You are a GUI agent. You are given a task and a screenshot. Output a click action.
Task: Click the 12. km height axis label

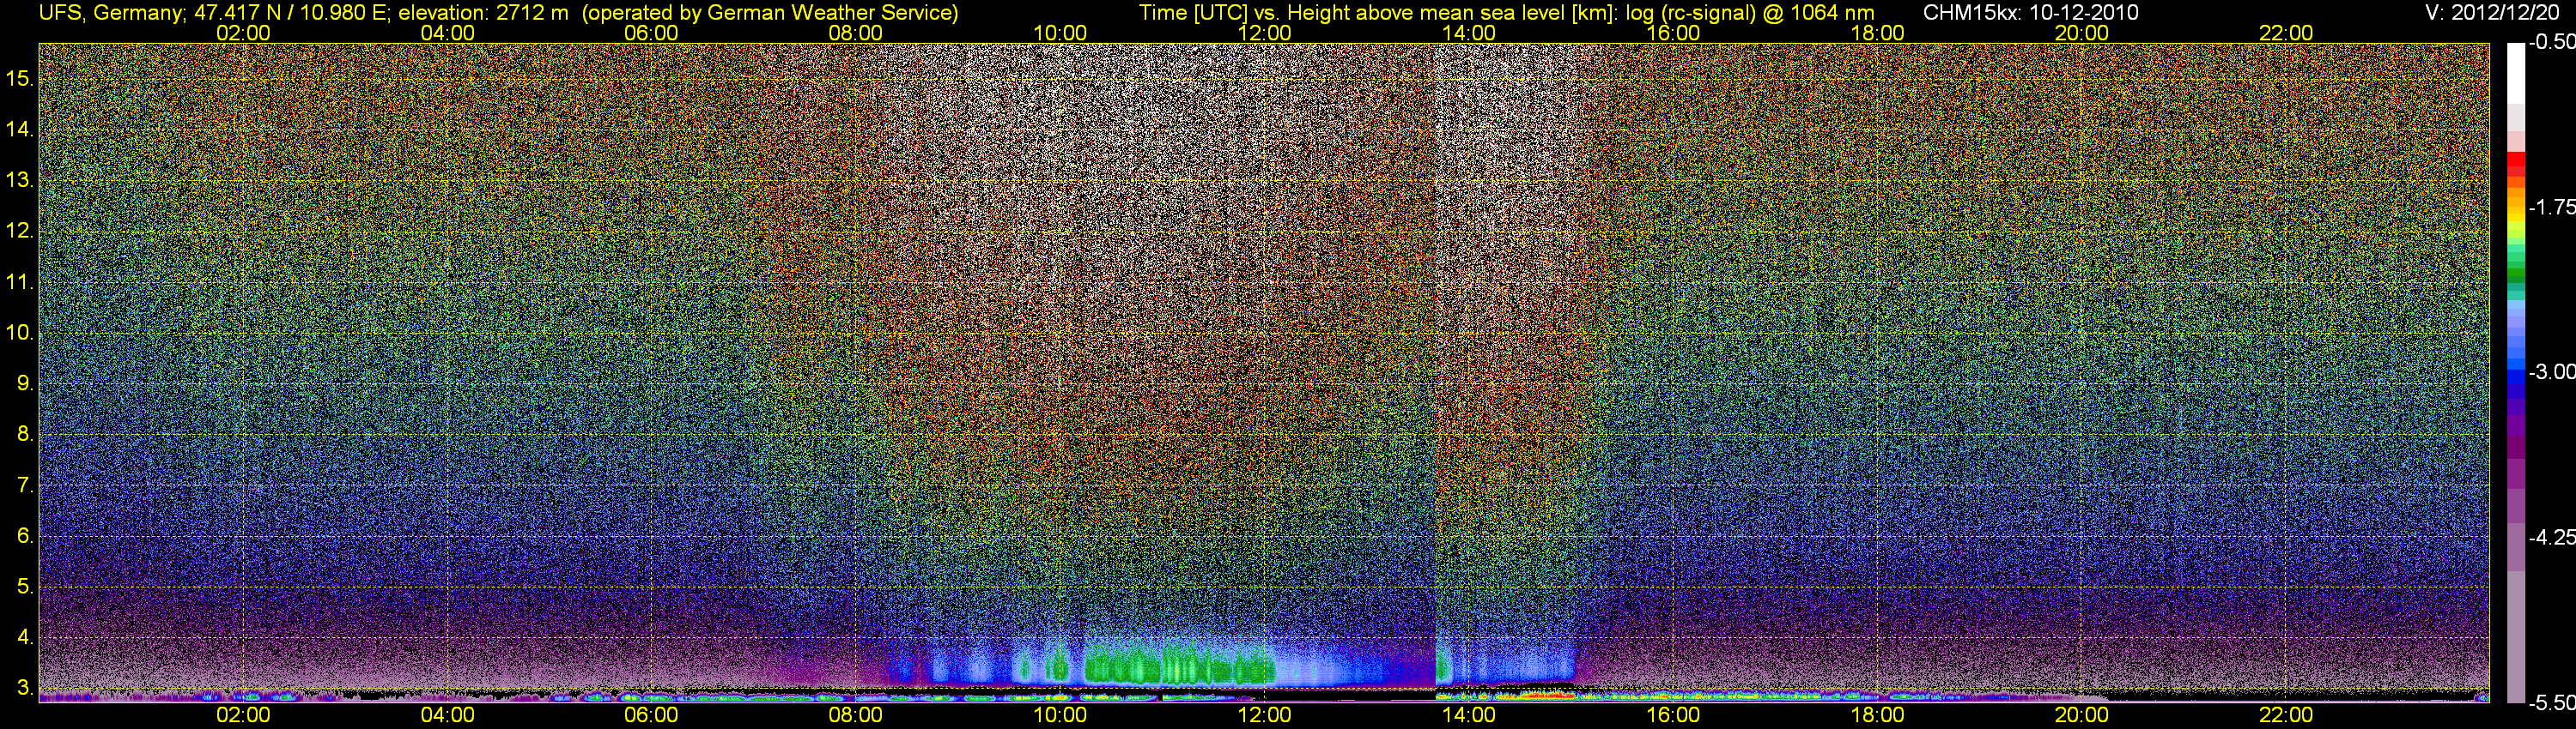coord(20,231)
